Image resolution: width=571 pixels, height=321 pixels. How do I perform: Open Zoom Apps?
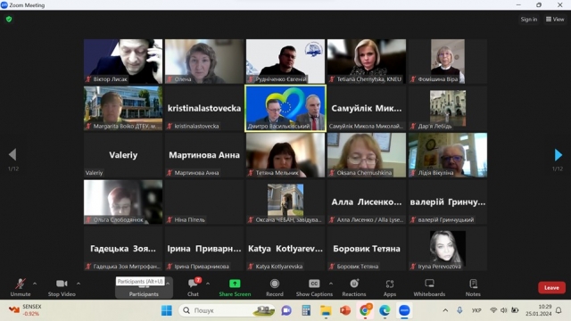[390, 287]
